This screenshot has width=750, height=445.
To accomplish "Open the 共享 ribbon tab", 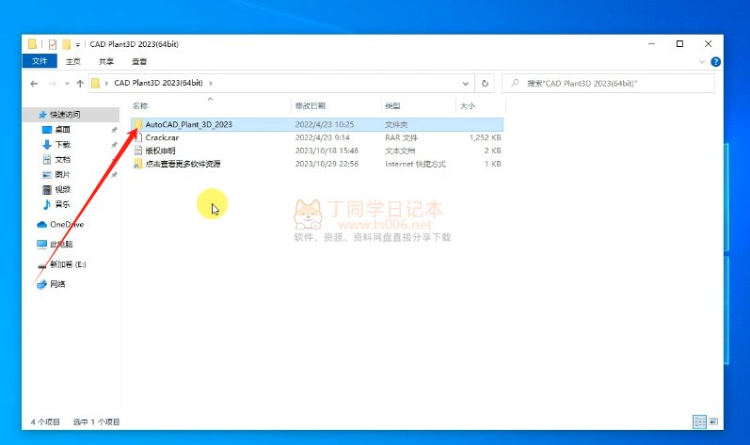I will click(106, 61).
